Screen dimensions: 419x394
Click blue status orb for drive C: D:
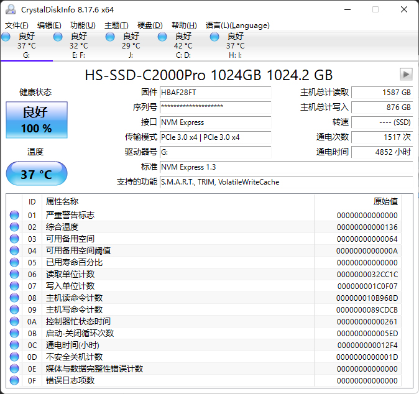[x=162, y=37]
